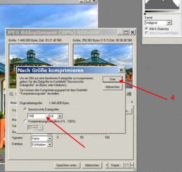This screenshot has width=182, height=172.
Task: Click the icon between Stapel and right arrow
Action: (x=127, y=165)
